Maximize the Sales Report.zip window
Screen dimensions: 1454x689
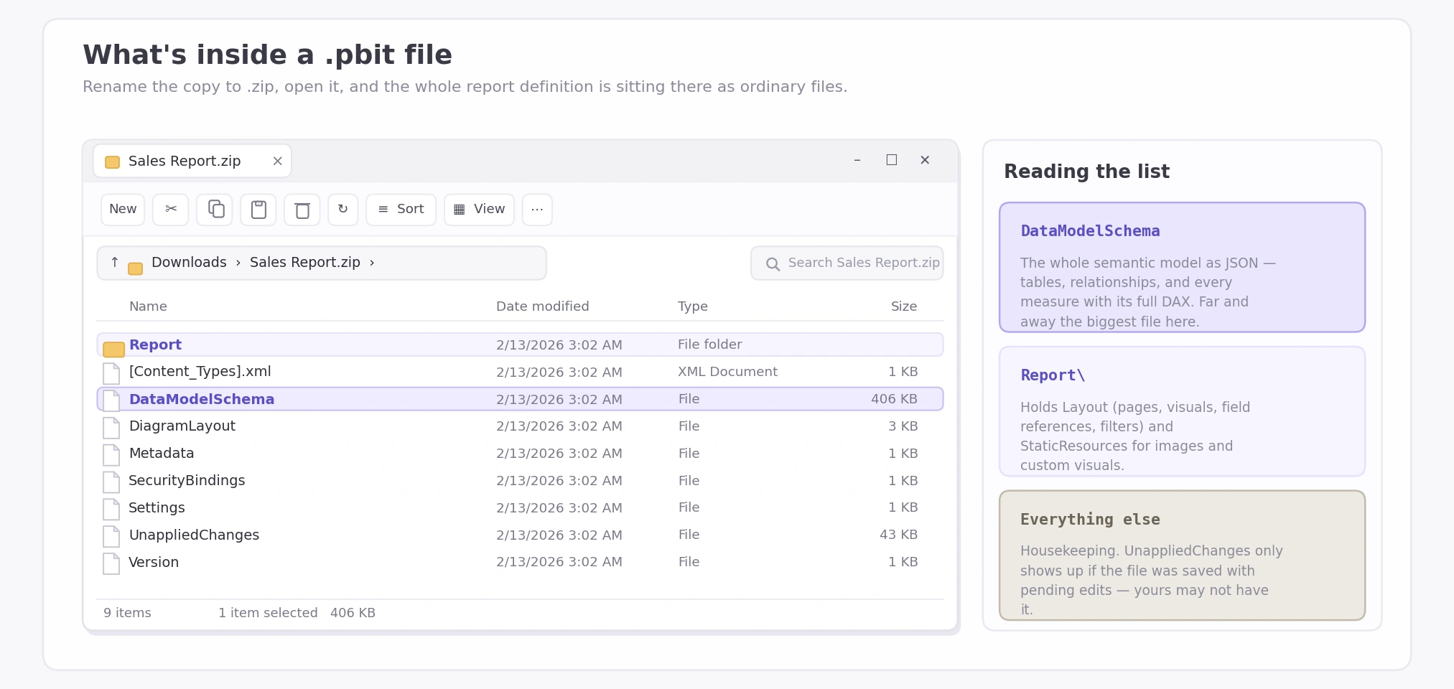pyautogui.click(x=892, y=160)
